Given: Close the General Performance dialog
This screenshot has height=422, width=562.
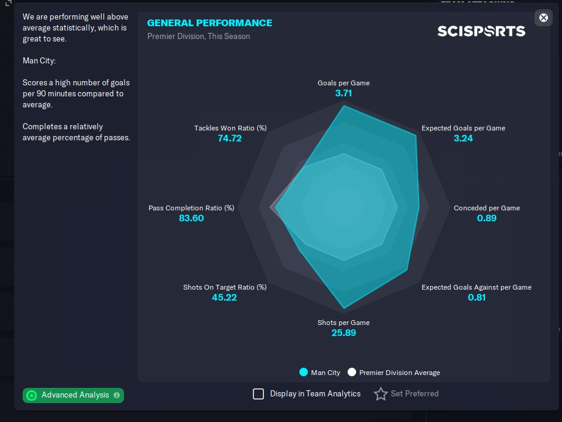Looking at the screenshot, I should pyautogui.click(x=543, y=18).
